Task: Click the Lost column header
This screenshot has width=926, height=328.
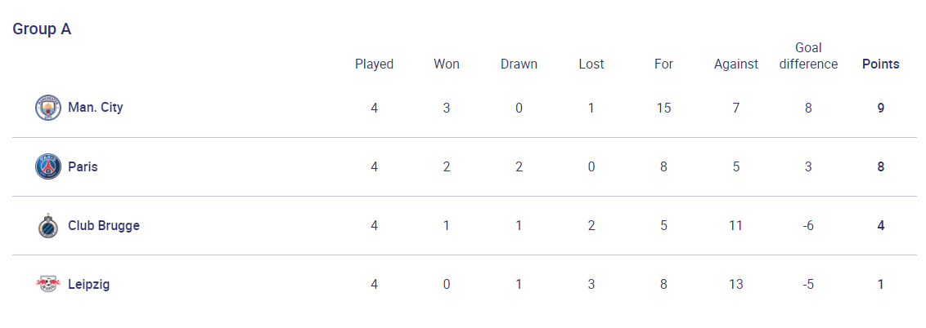Action: pyautogui.click(x=591, y=64)
